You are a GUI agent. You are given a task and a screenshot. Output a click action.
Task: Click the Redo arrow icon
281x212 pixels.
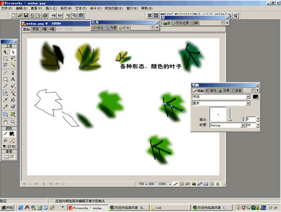(x=60, y=15)
